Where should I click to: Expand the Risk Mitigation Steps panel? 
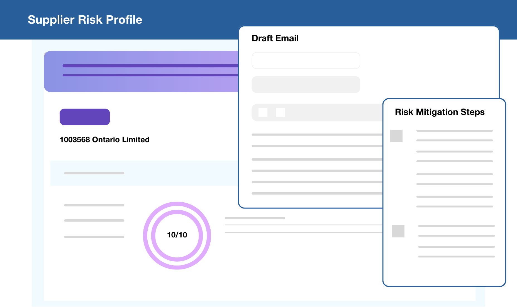(440, 112)
